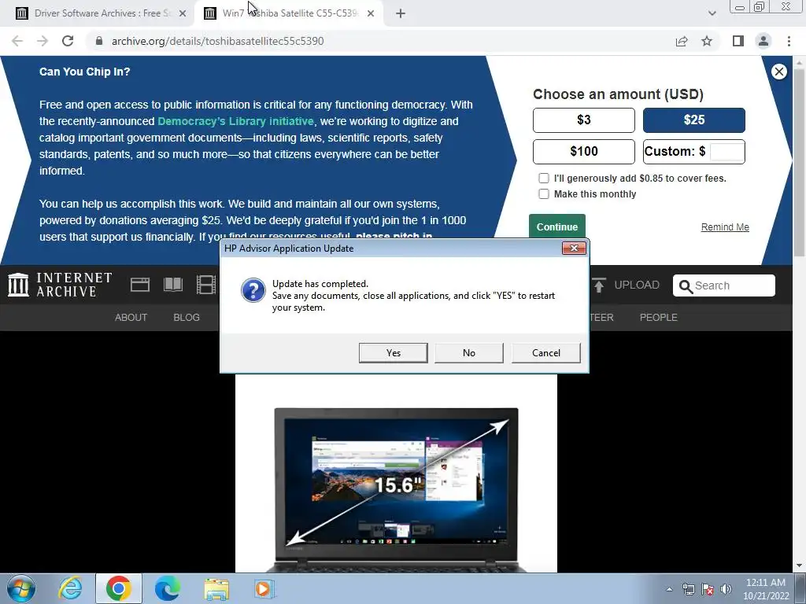Open the PEOPLE nav item
The image size is (806, 604).
(659, 318)
